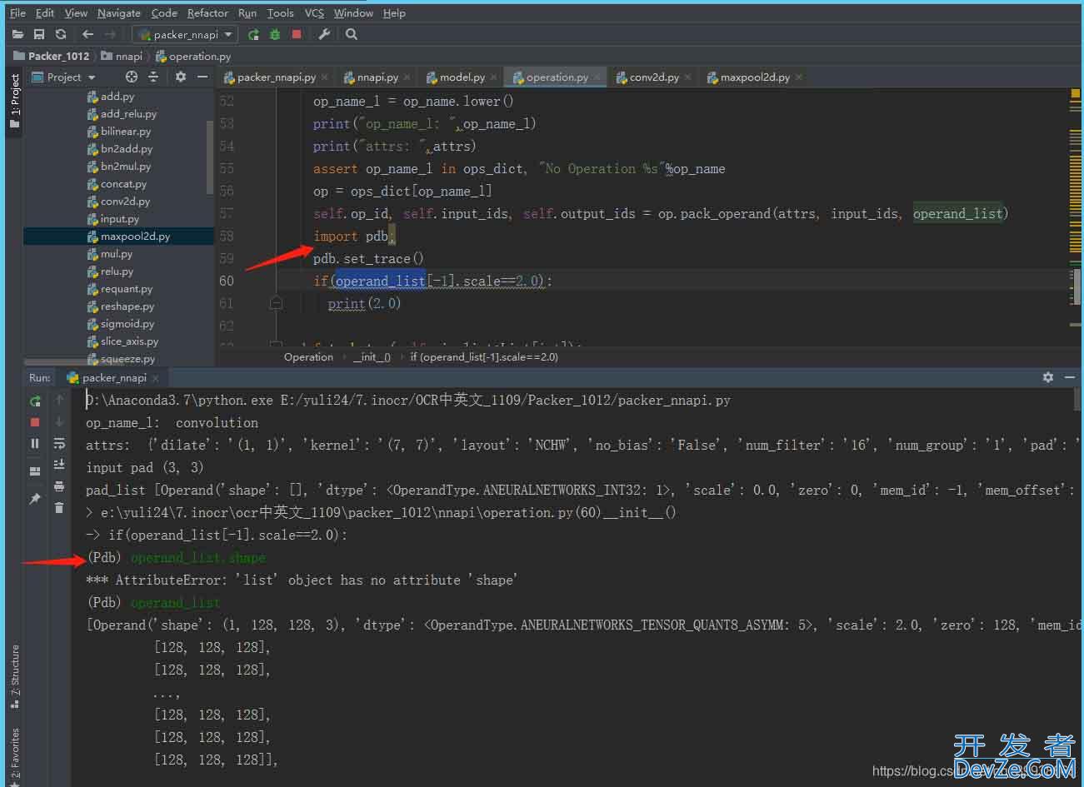Open Settings via the wrench icon

tap(325, 34)
